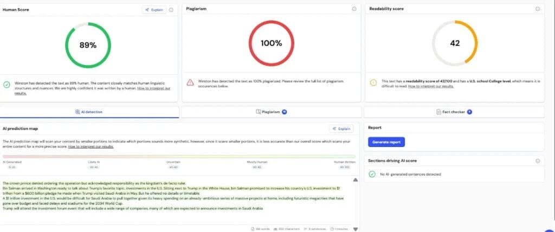555x232 pixels.
Task: Click info icon for Sections driving AI score
Action: pyautogui.click(x=537, y=161)
